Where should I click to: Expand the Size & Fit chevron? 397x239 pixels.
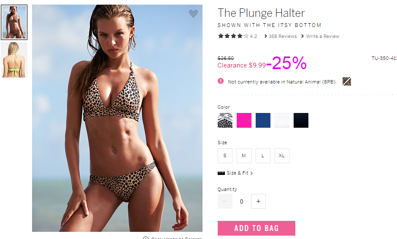point(251,173)
